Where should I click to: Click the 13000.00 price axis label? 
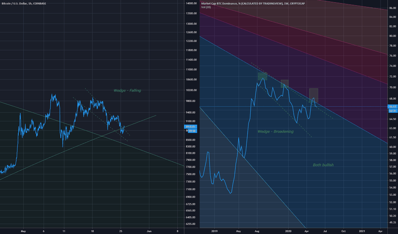[x=191, y=23]
